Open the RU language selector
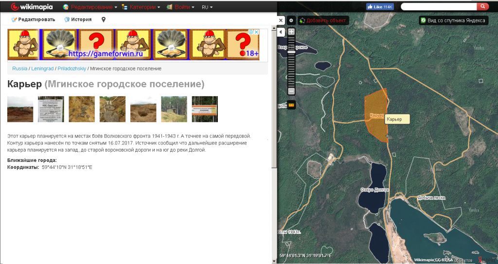The image size is (498, 264). coord(208,7)
